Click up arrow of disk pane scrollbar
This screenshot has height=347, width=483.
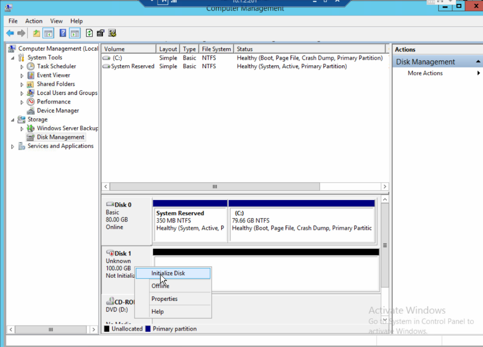coord(385,200)
